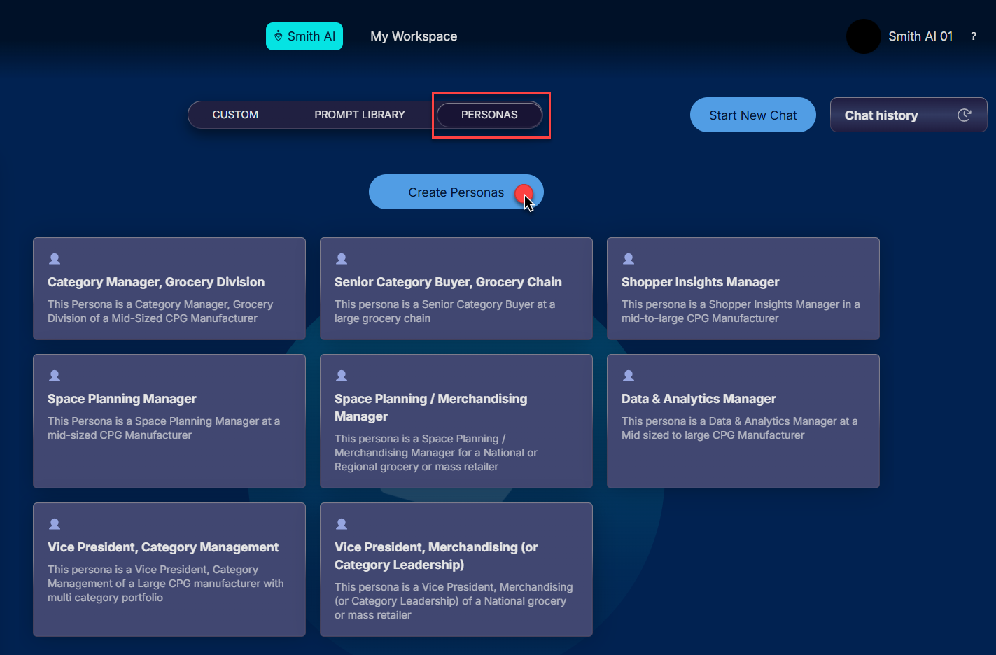Open Vice President, Merchandising persona card
This screenshot has width=996, height=655.
456,569
